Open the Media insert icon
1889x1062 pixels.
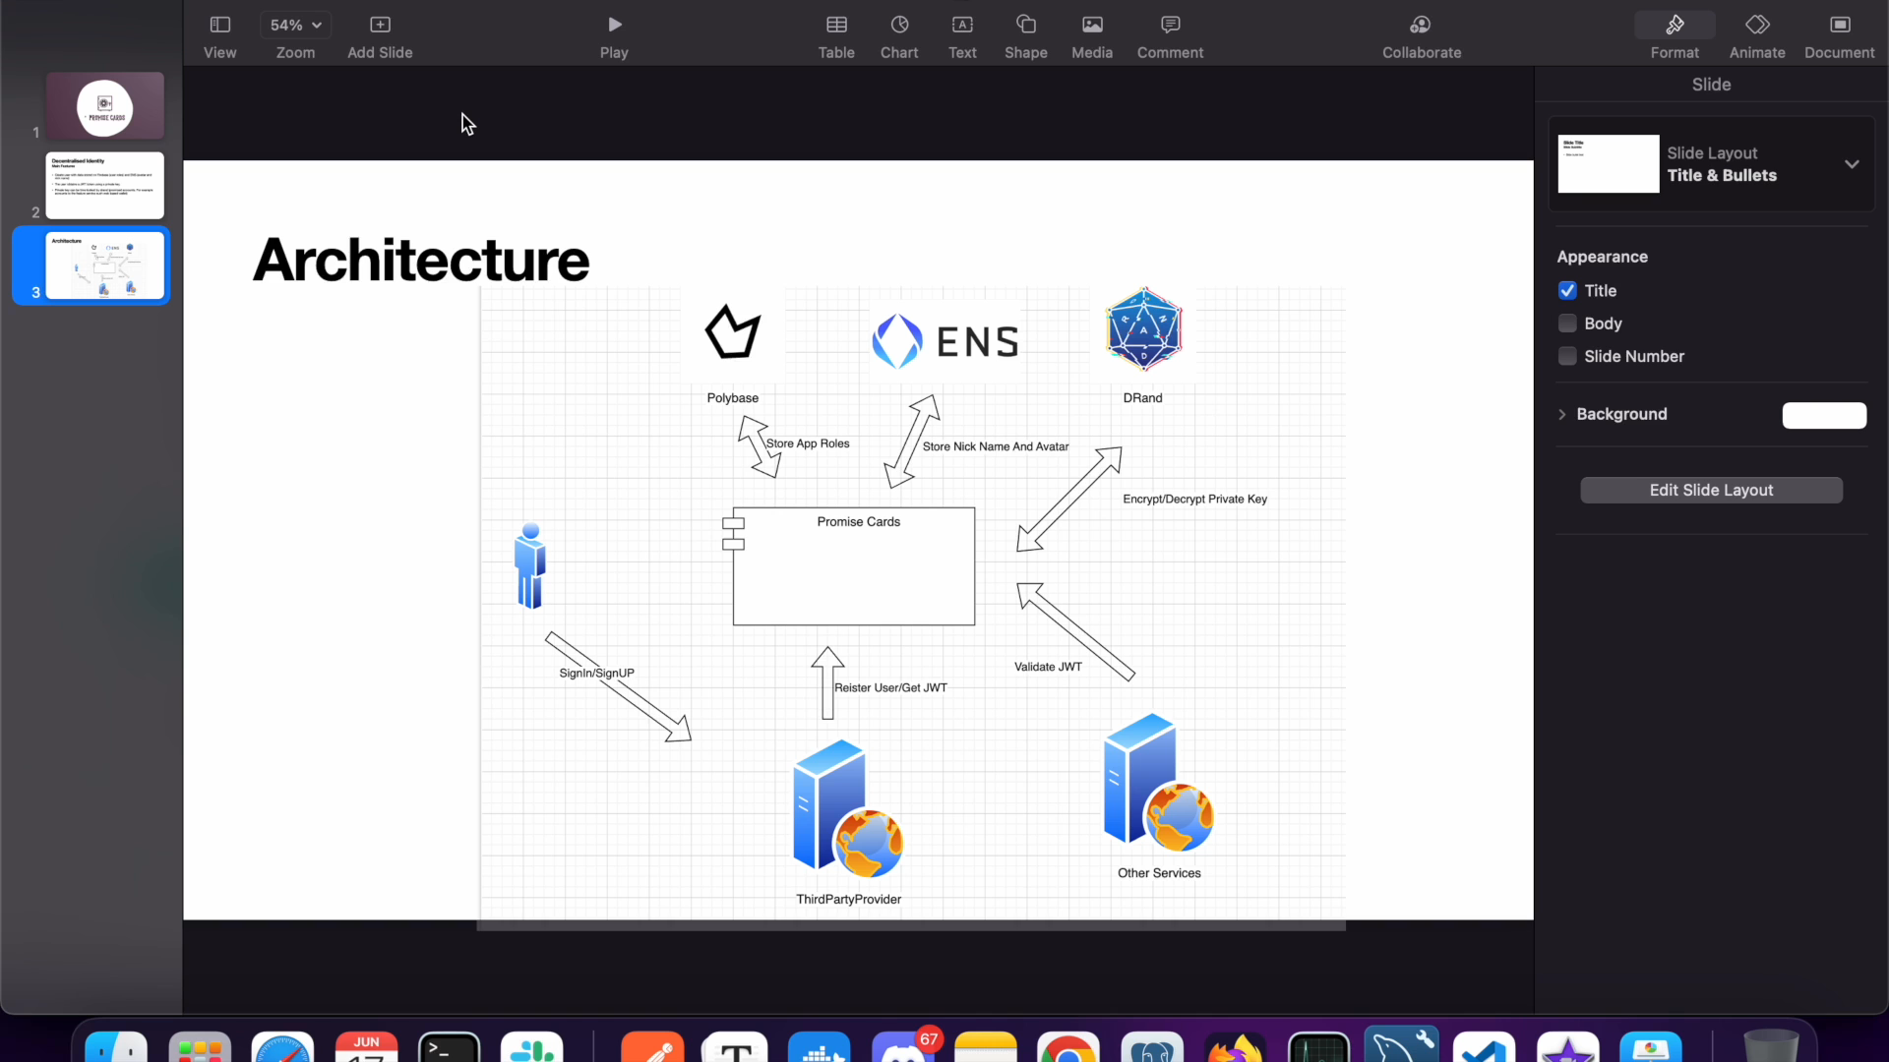(x=1092, y=26)
